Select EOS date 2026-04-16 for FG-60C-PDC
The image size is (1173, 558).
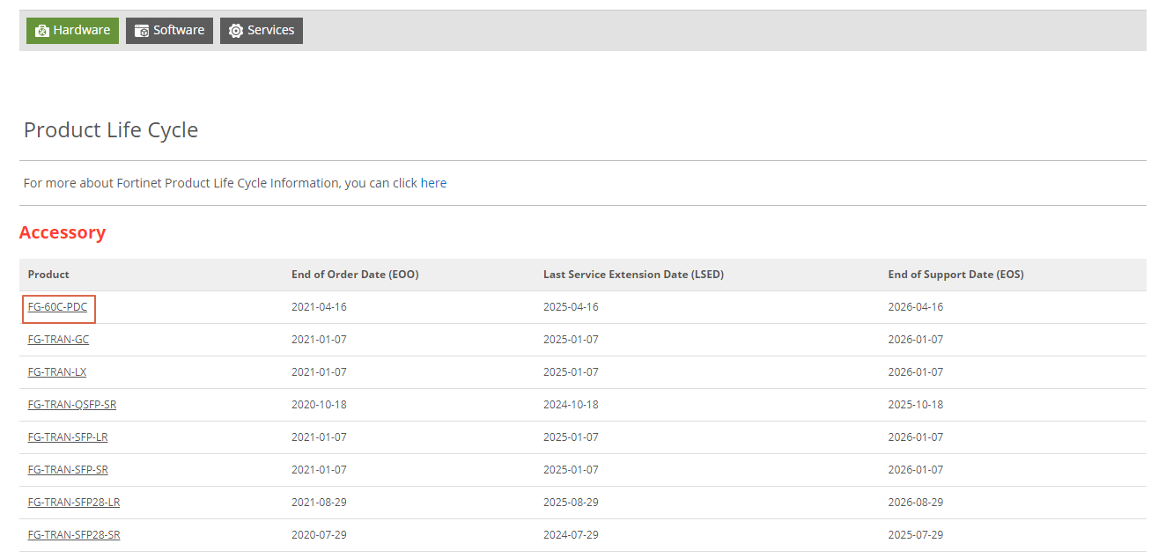[915, 307]
